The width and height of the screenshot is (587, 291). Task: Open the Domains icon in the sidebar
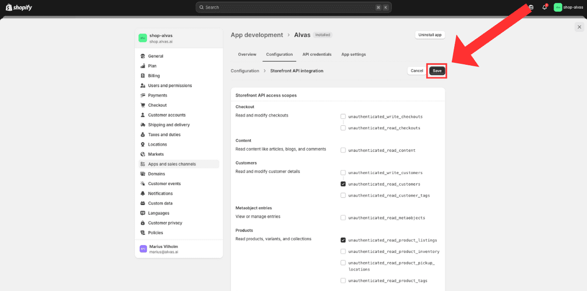pos(143,174)
